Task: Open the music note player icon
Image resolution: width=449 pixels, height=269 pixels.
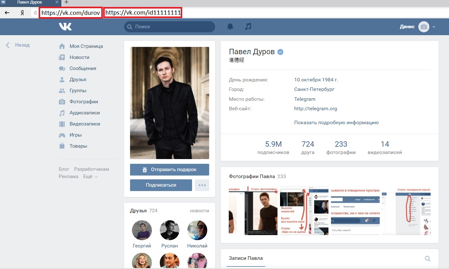Action: tap(248, 26)
